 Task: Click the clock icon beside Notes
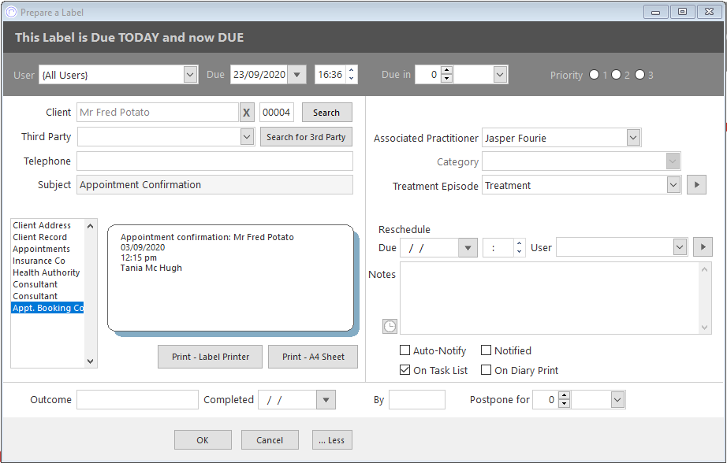point(390,326)
